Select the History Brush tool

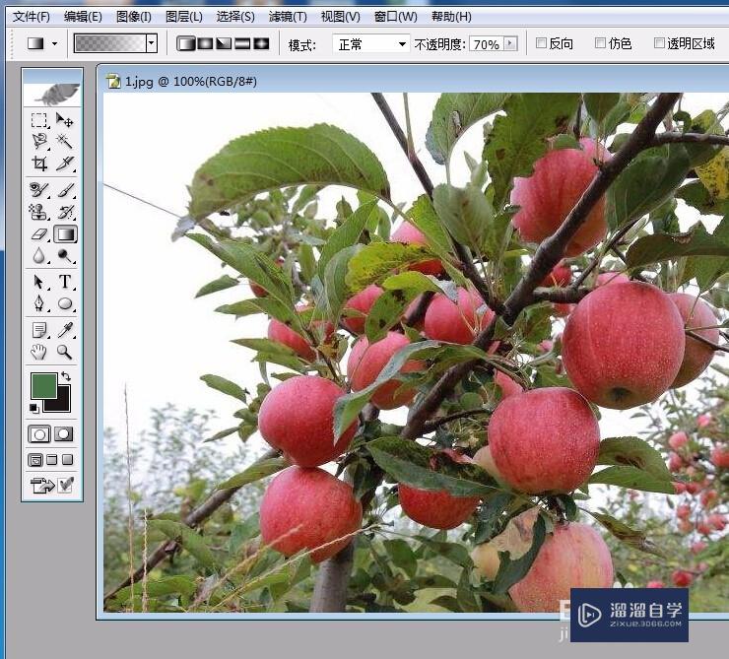point(65,212)
